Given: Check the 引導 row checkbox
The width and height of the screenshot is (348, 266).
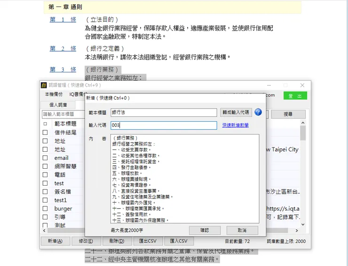Looking at the screenshot, I should pyautogui.click(x=45, y=217).
